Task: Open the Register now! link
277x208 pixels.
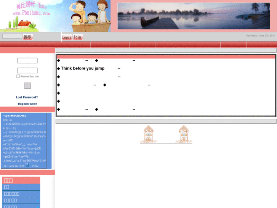Action: tap(27, 104)
